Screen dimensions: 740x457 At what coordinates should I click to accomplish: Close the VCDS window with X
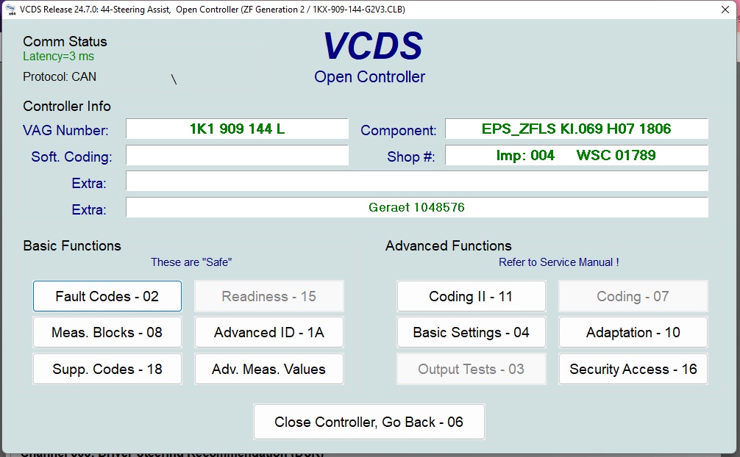[x=725, y=10]
